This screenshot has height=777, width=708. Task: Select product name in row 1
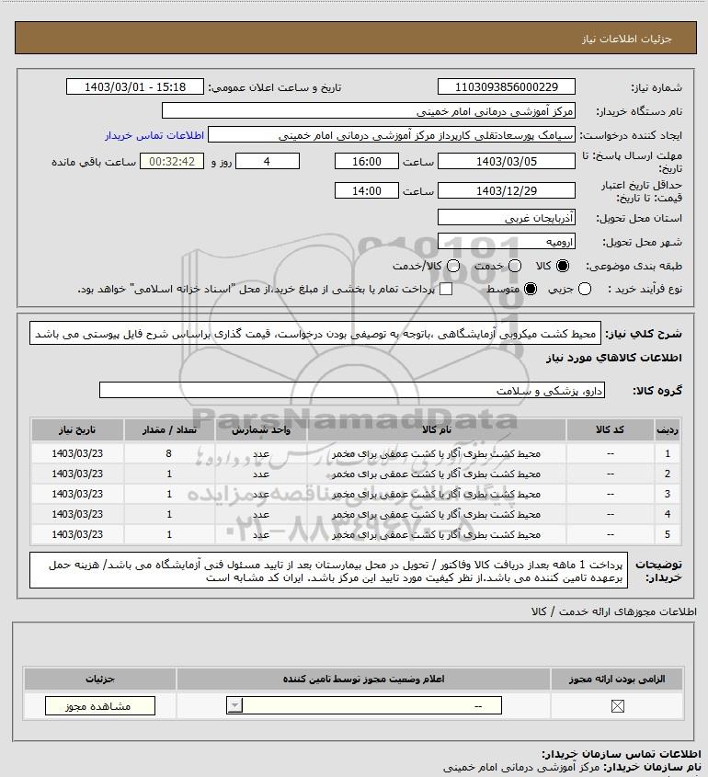click(x=437, y=453)
